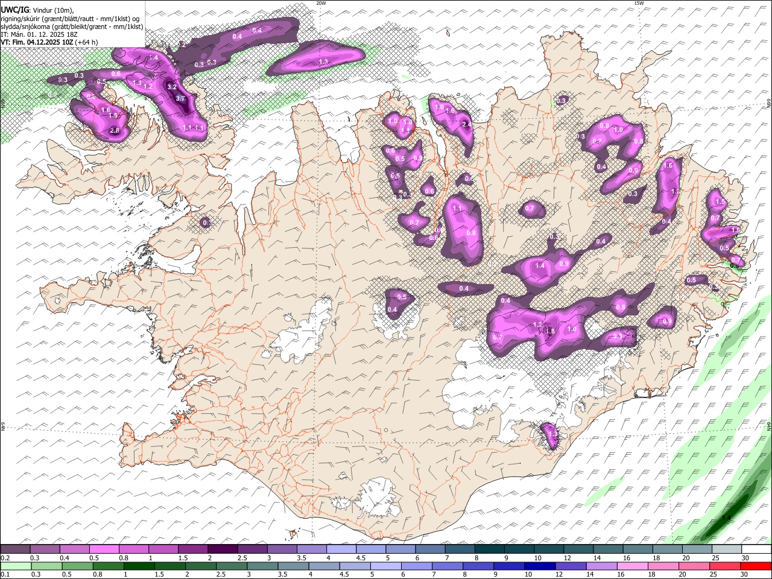
Task: Pick the 4 swatch in upper legend row
Action: click(341, 549)
